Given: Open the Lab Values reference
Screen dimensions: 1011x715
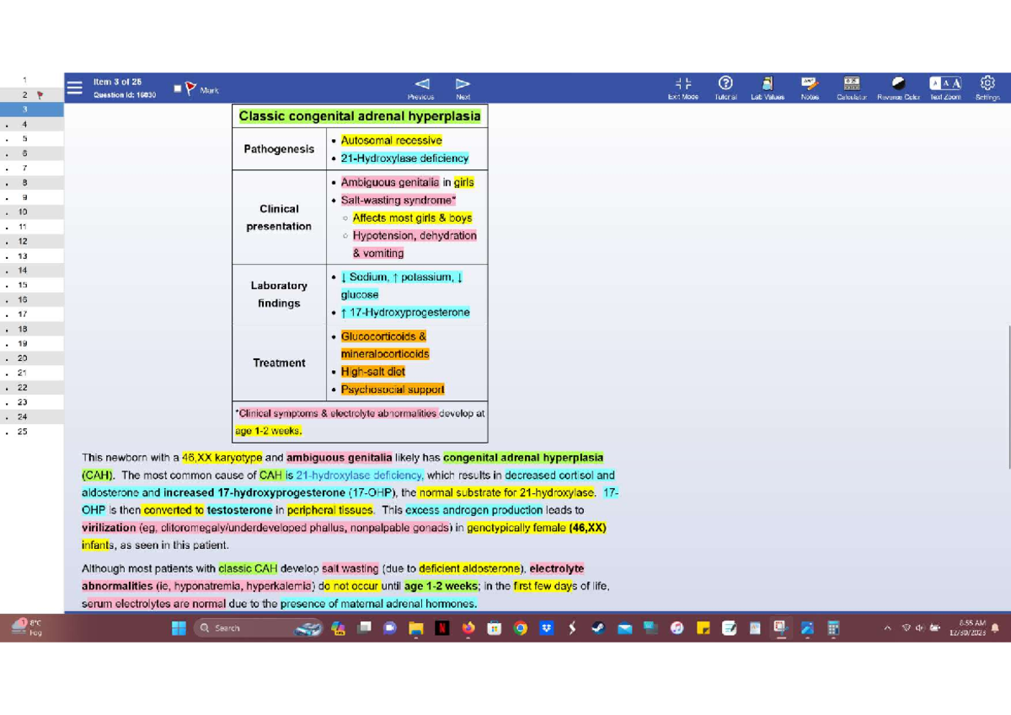Looking at the screenshot, I should [767, 87].
